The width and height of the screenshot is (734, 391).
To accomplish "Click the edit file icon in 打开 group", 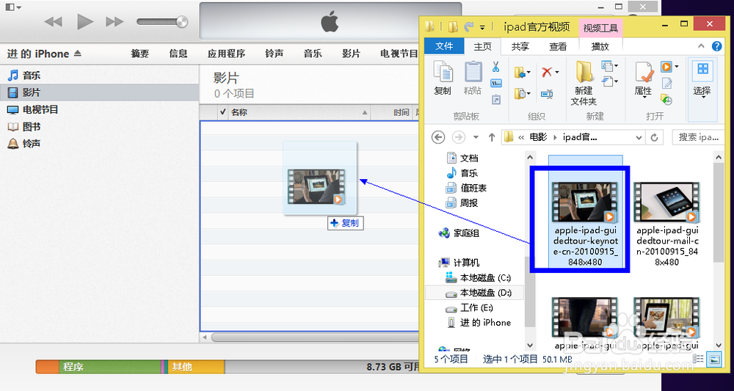I will click(x=666, y=83).
